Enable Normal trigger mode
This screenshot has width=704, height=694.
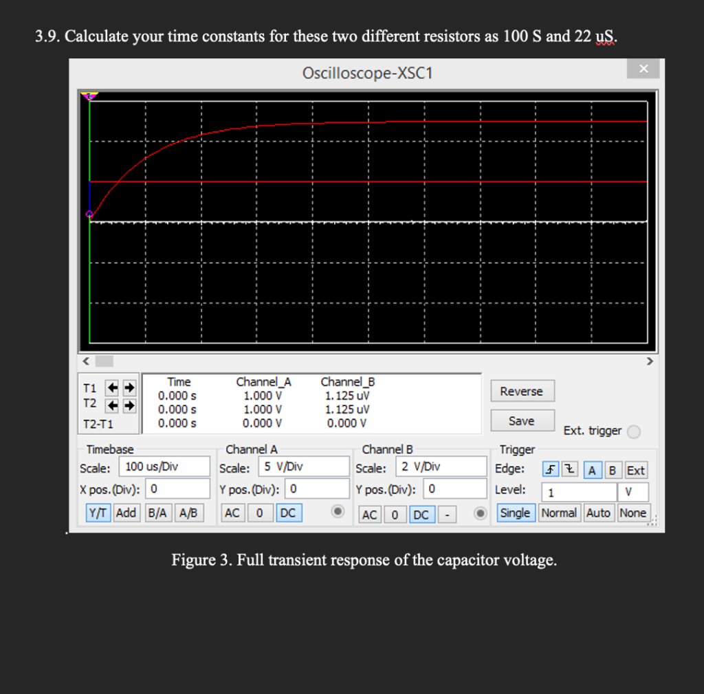pyautogui.click(x=559, y=513)
